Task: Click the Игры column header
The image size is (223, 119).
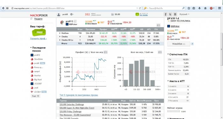Action: click(80, 29)
